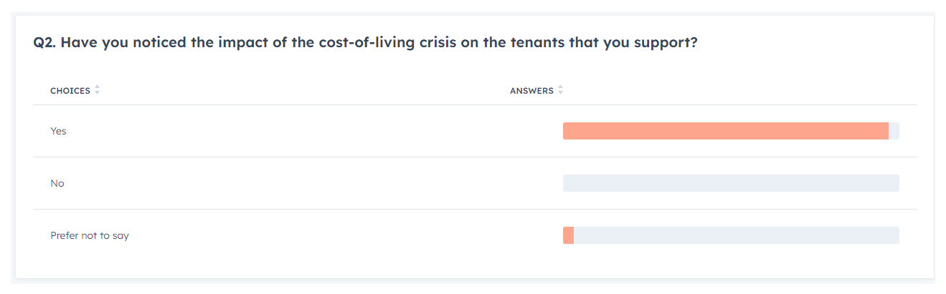Click the sort arrows beside CHOICES
Viewport: 946px width, 294px height.
(x=97, y=91)
